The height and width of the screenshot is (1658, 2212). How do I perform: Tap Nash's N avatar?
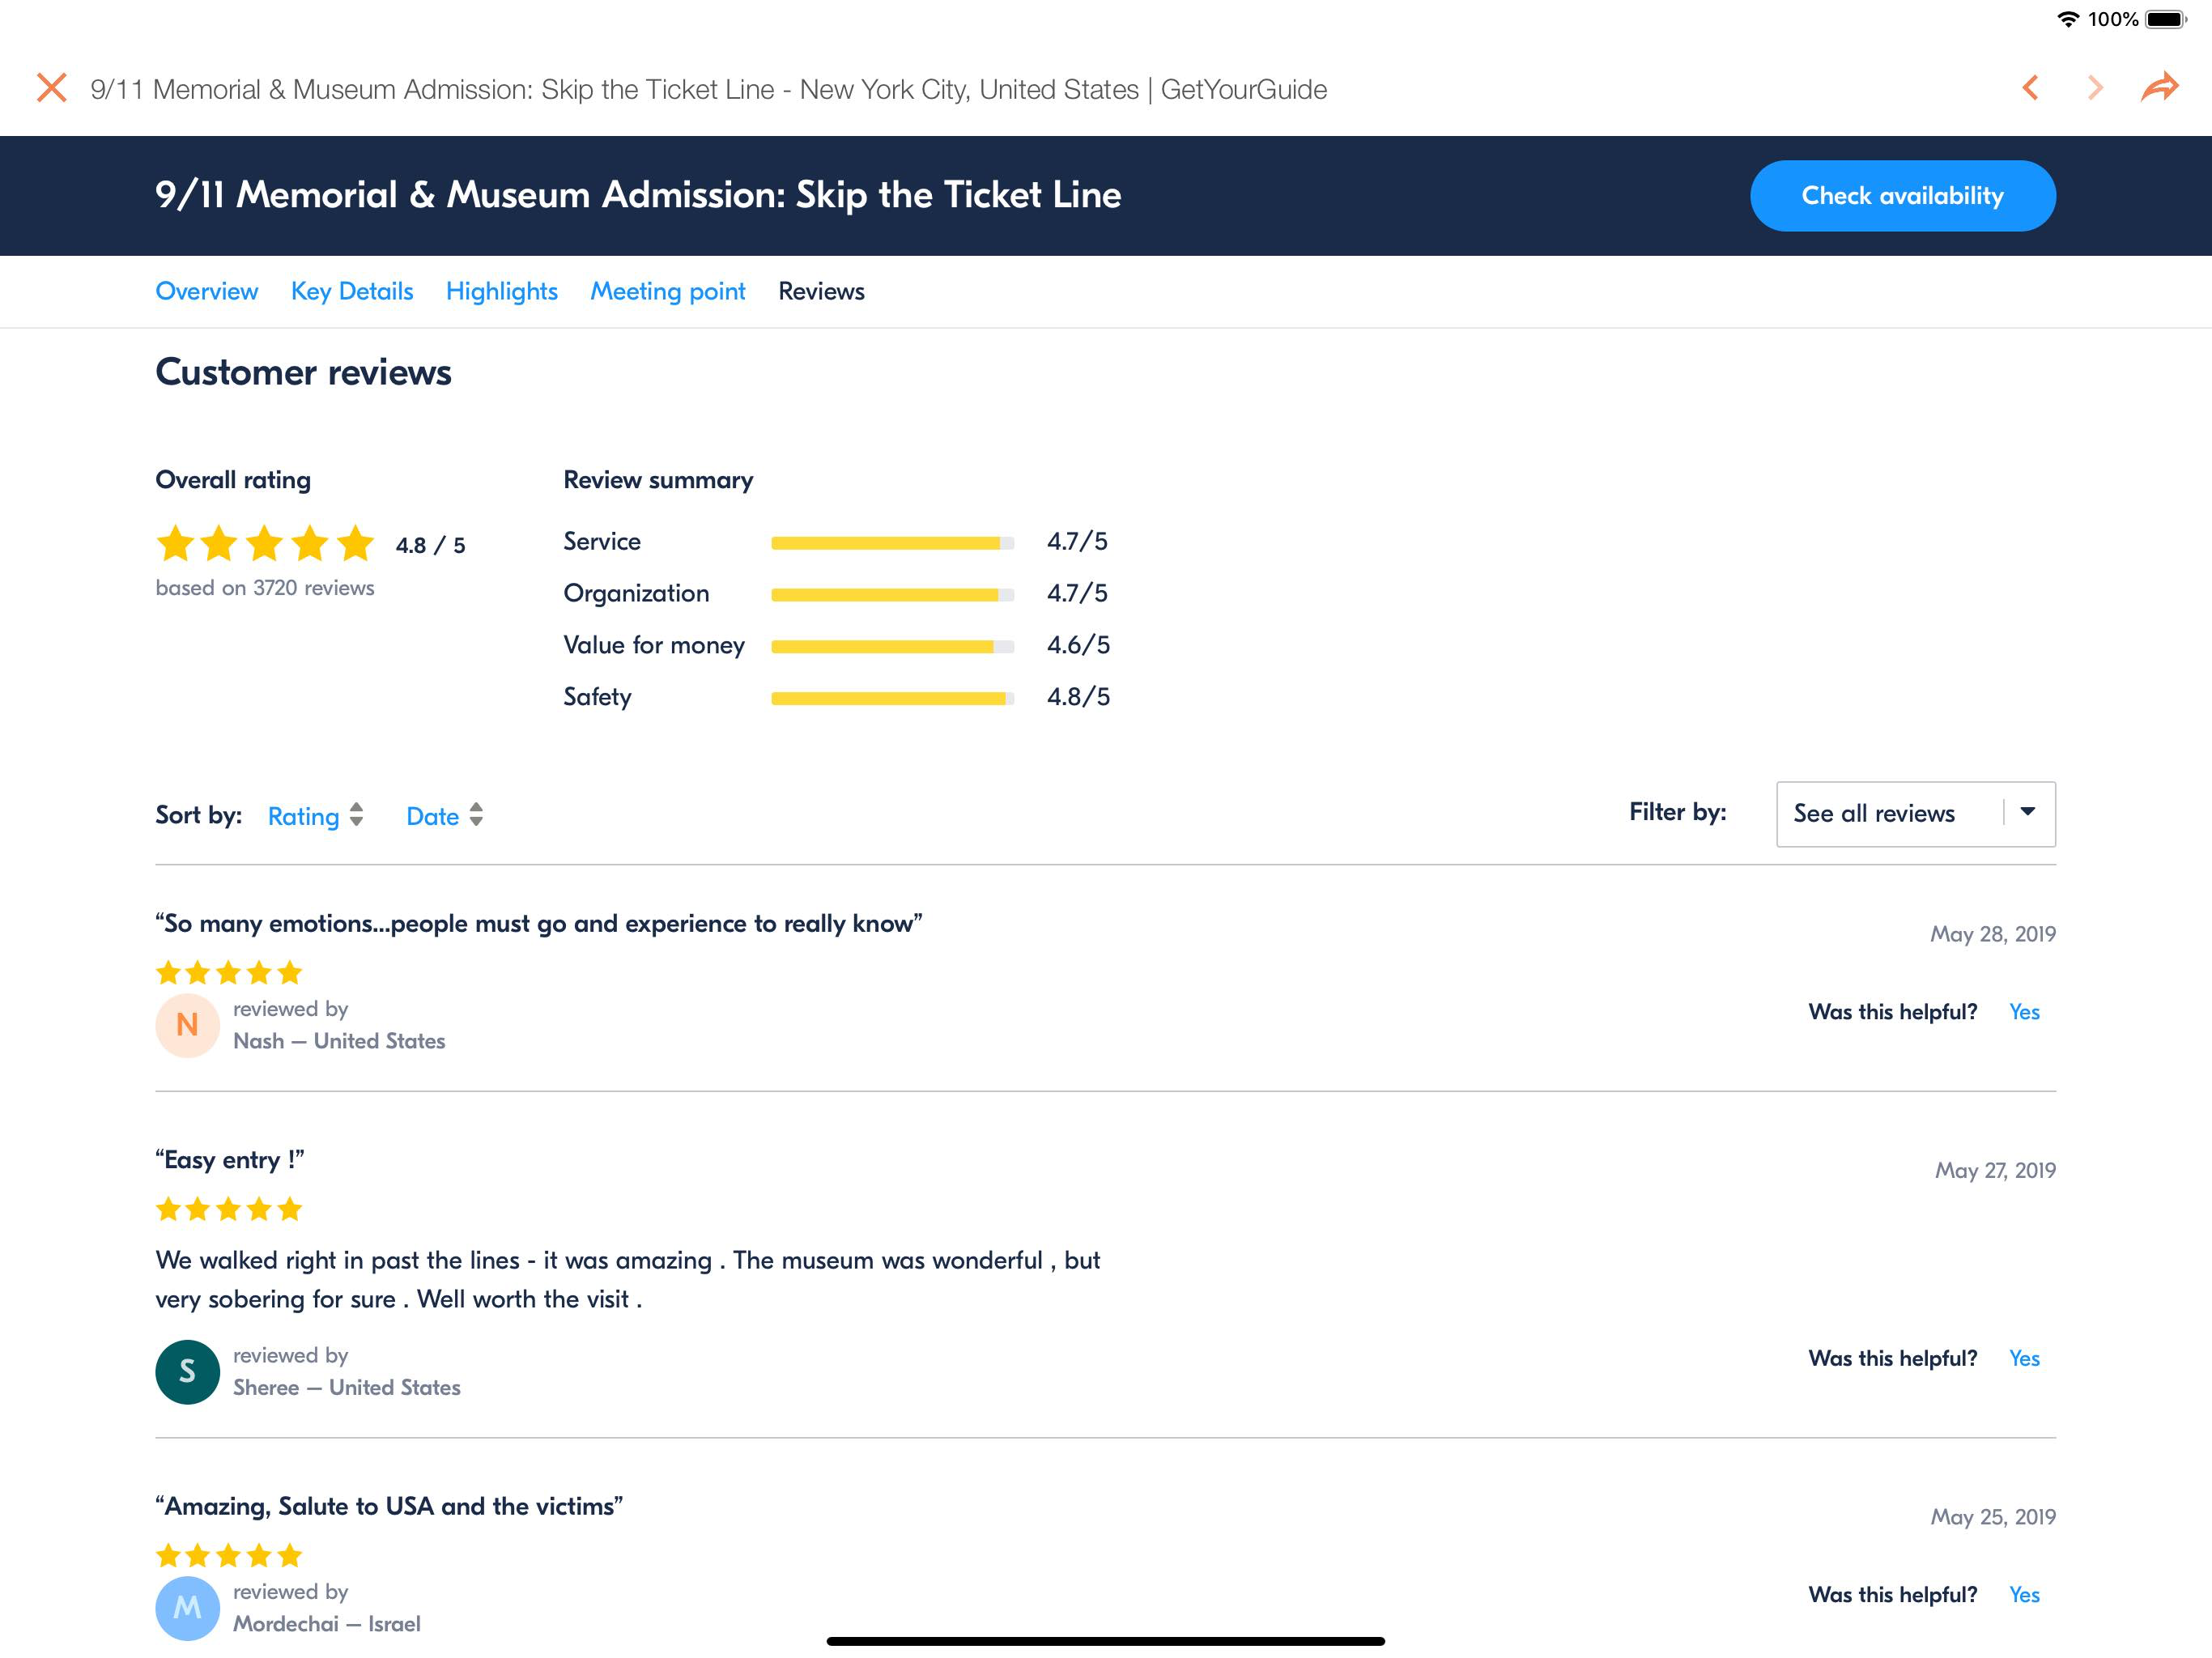tap(187, 1025)
